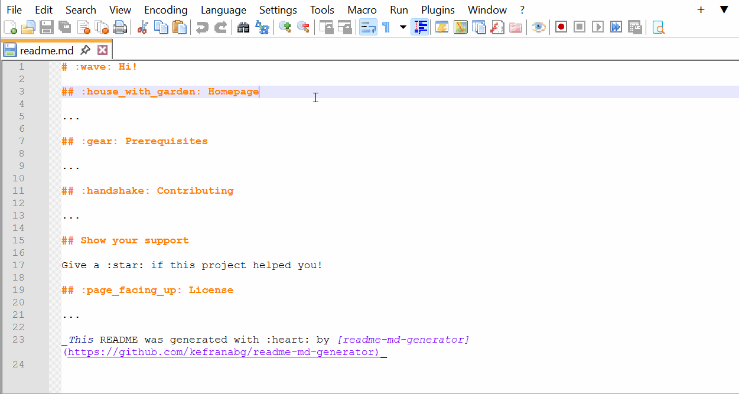Open the question mark help menu

(x=522, y=10)
